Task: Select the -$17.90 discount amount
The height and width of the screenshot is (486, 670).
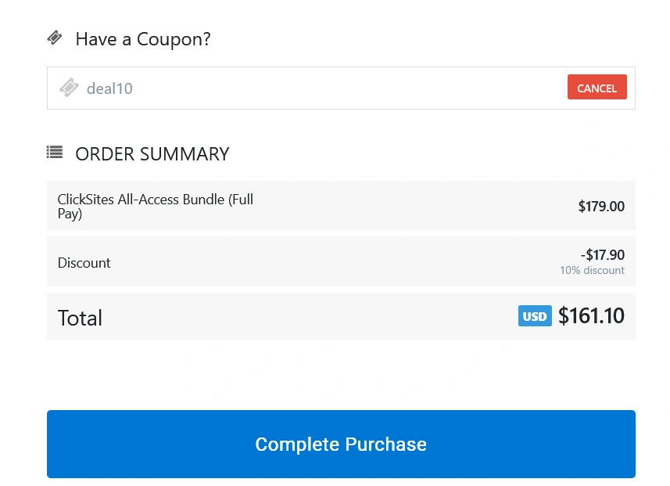Action: [603, 254]
